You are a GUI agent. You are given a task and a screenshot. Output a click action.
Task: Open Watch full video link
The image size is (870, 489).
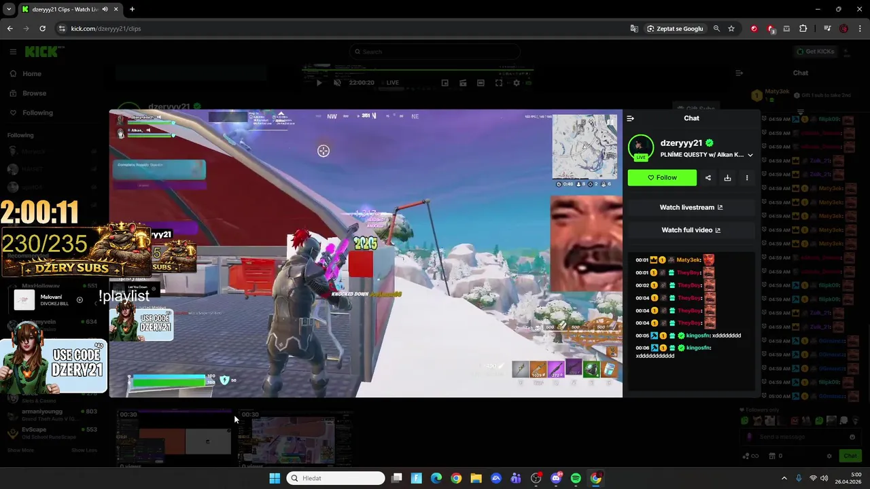(691, 230)
